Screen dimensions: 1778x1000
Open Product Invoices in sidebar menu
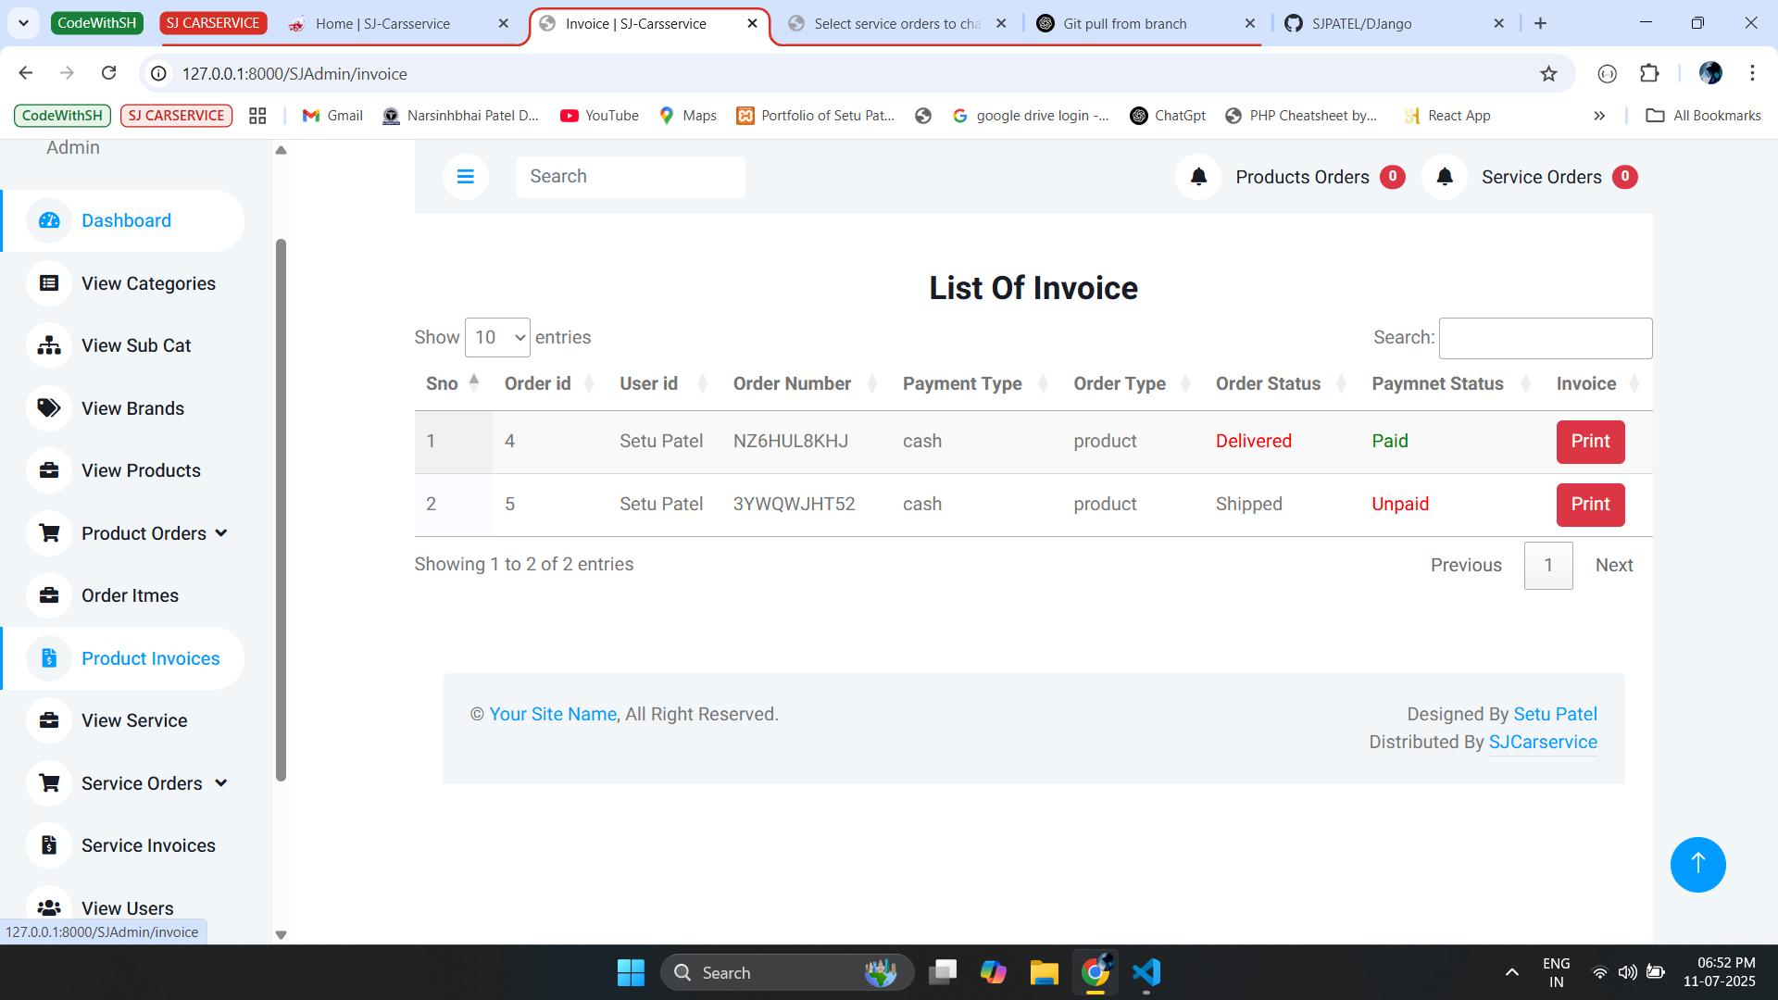point(150,658)
